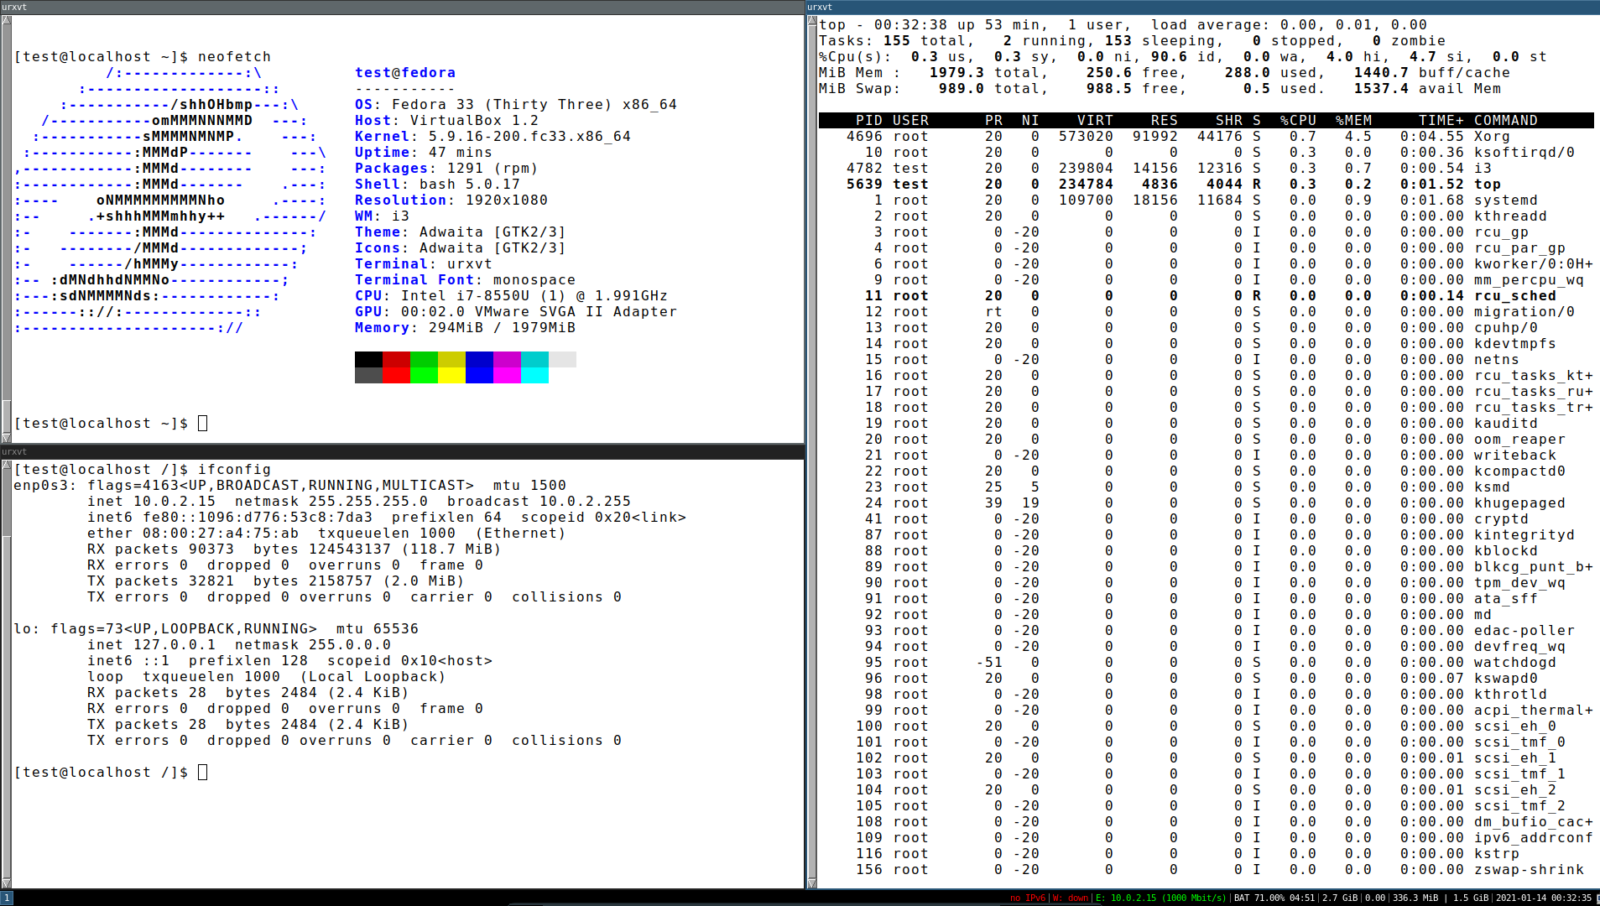Click the enp0s3 interface name
Screen dimensions: 1600x906
(x=41, y=486)
